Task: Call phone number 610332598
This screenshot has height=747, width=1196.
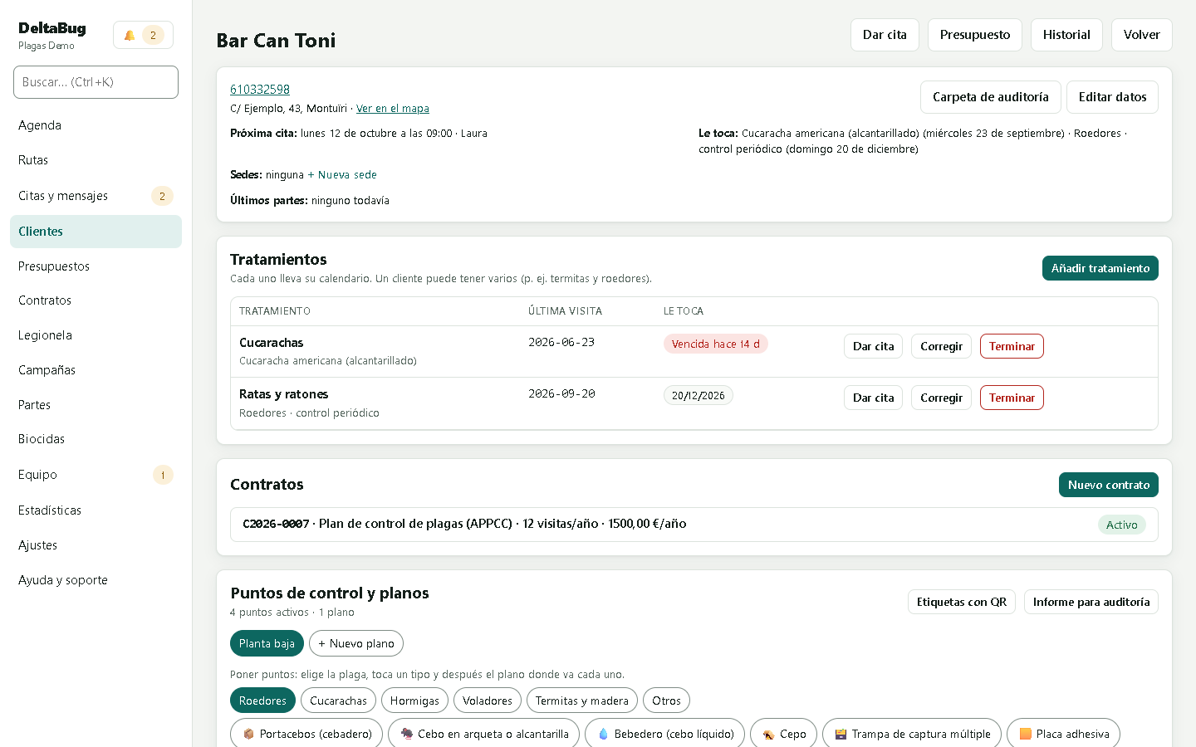Action: coord(260,90)
